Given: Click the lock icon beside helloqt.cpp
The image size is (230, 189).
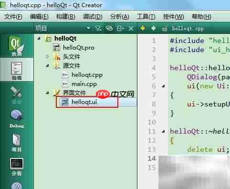Looking at the screenshot, I should pos(165,29).
